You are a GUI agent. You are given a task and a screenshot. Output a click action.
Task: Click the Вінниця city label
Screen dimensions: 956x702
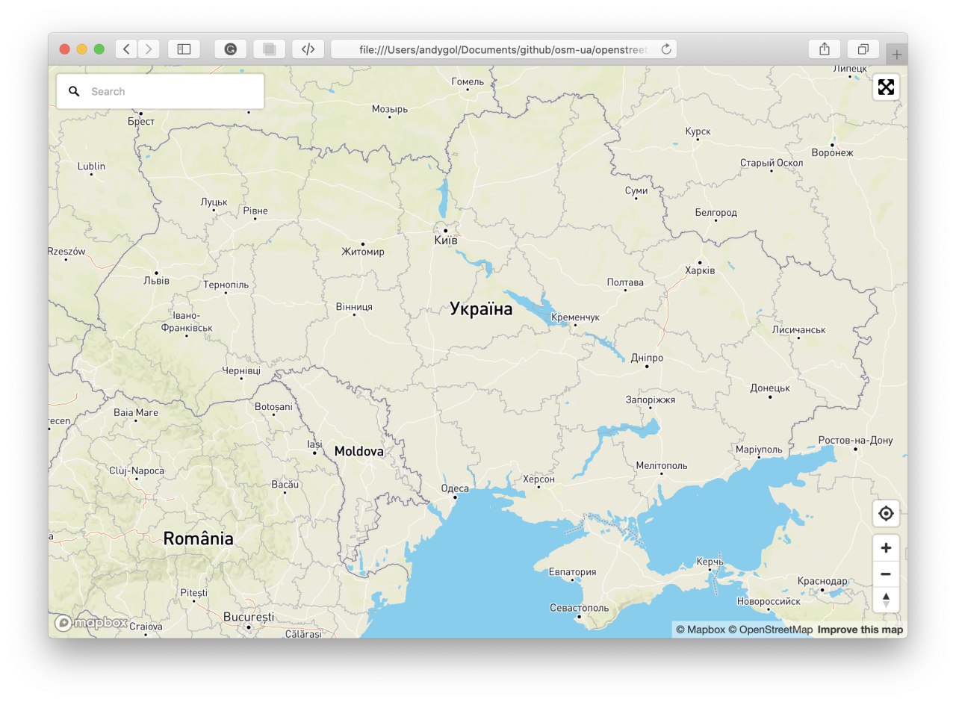tap(354, 306)
